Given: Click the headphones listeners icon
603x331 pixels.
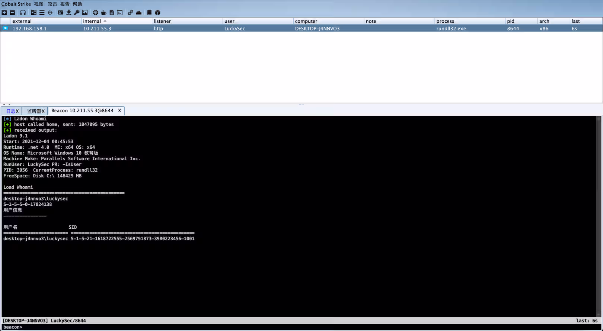Looking at the screenshot, I should click(23, 13).
